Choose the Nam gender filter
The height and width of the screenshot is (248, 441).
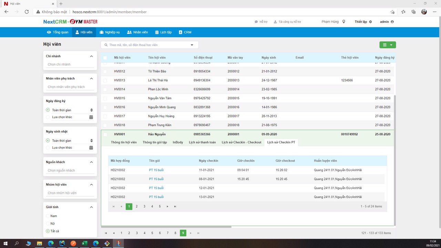(x=48, y=216)
